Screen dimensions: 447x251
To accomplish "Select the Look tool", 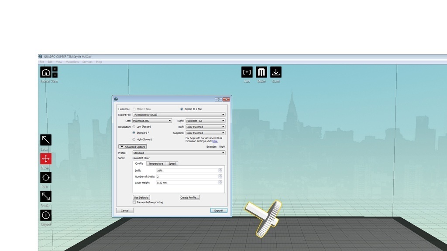I will pyautogui.click(x=45, y=140).
